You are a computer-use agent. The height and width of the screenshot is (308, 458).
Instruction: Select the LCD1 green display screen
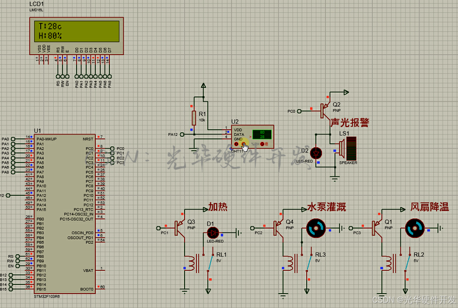click(x=77, y=31)
